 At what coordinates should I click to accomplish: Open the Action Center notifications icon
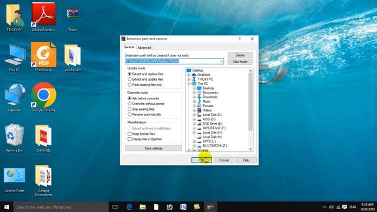point(345,207)
